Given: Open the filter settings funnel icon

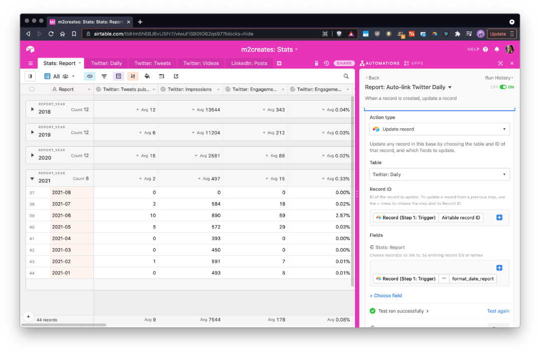Looking at the screenshot, I should point(104,76).
